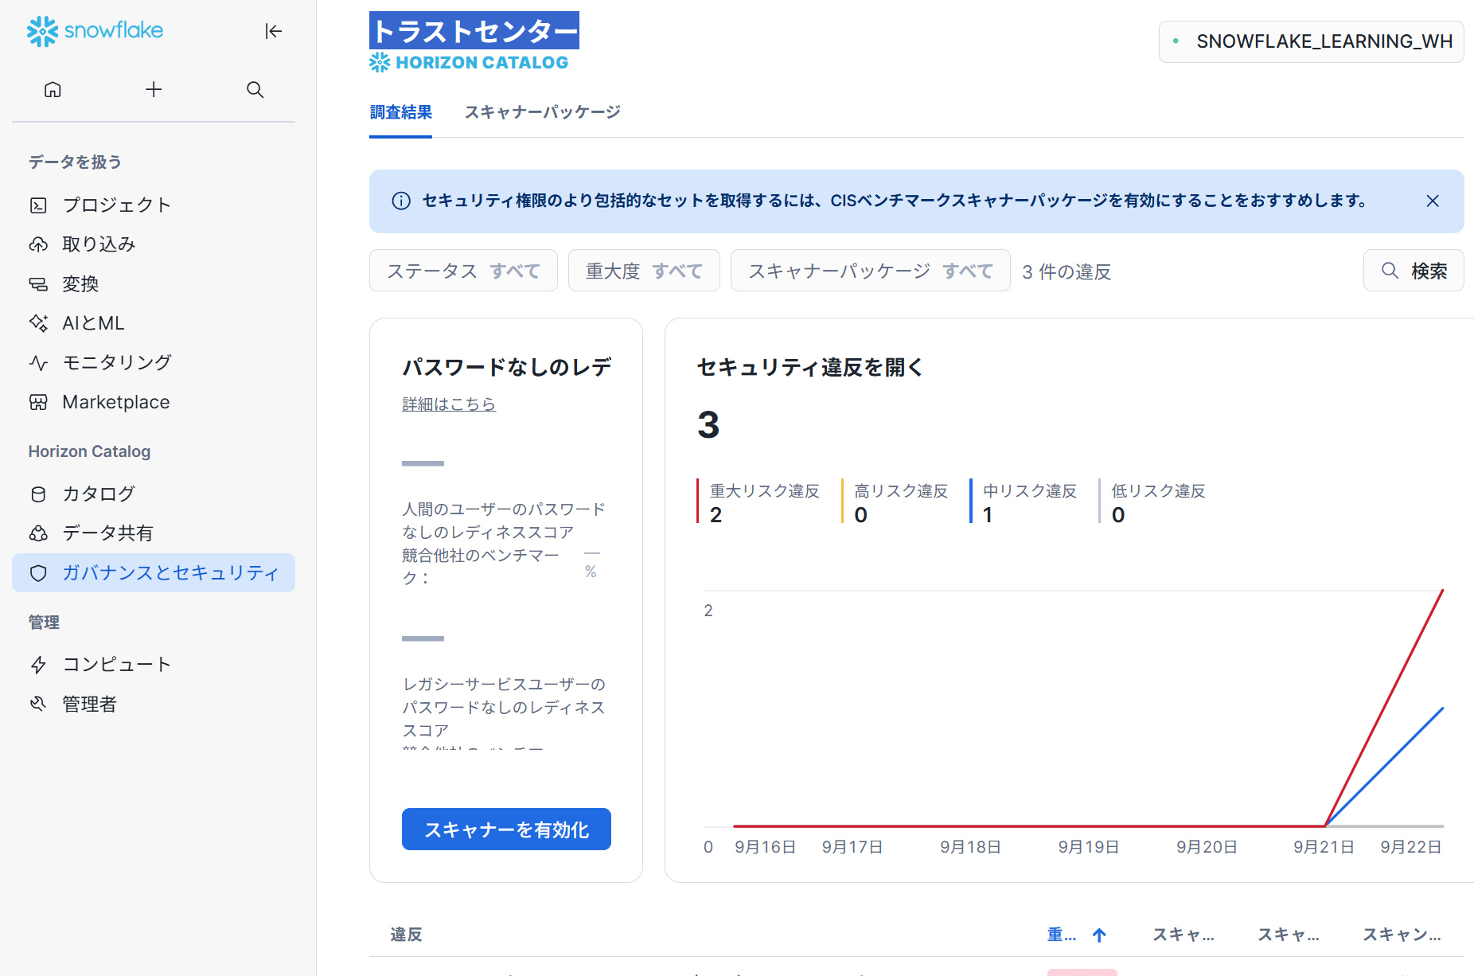Image resolution: width=1474 pixels, height=976 pixels.
Task: Open ステータス filter dropdown
Action: tap(463, 271)
